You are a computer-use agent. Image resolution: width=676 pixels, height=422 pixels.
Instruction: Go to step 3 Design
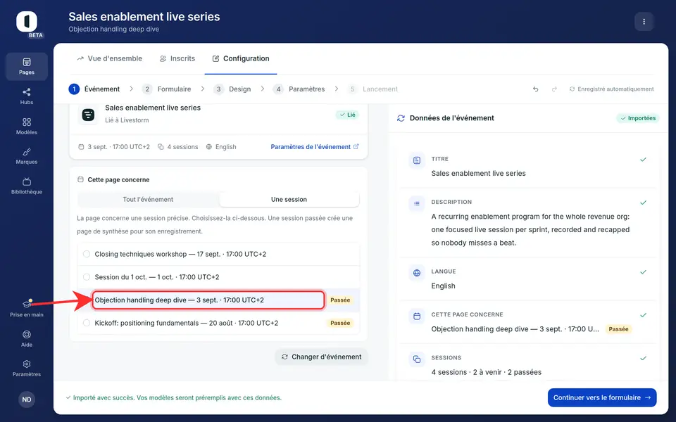pos(232,89)
